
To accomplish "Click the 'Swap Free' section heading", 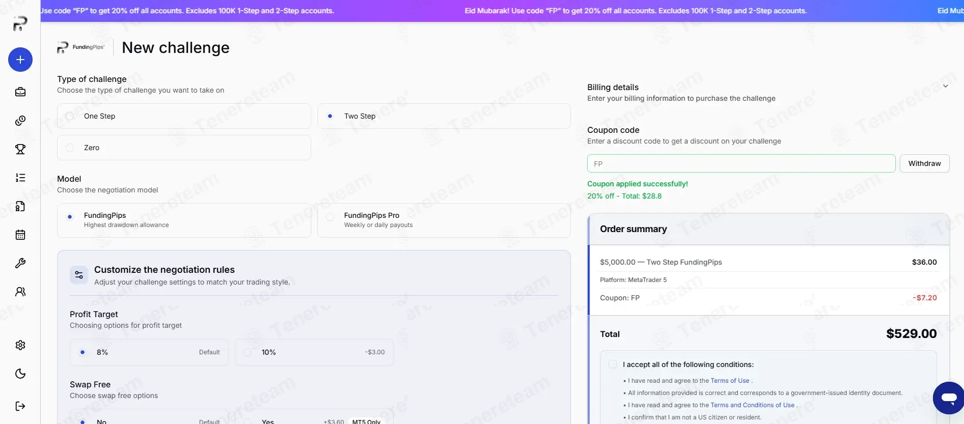I will (x=90, y=384).
